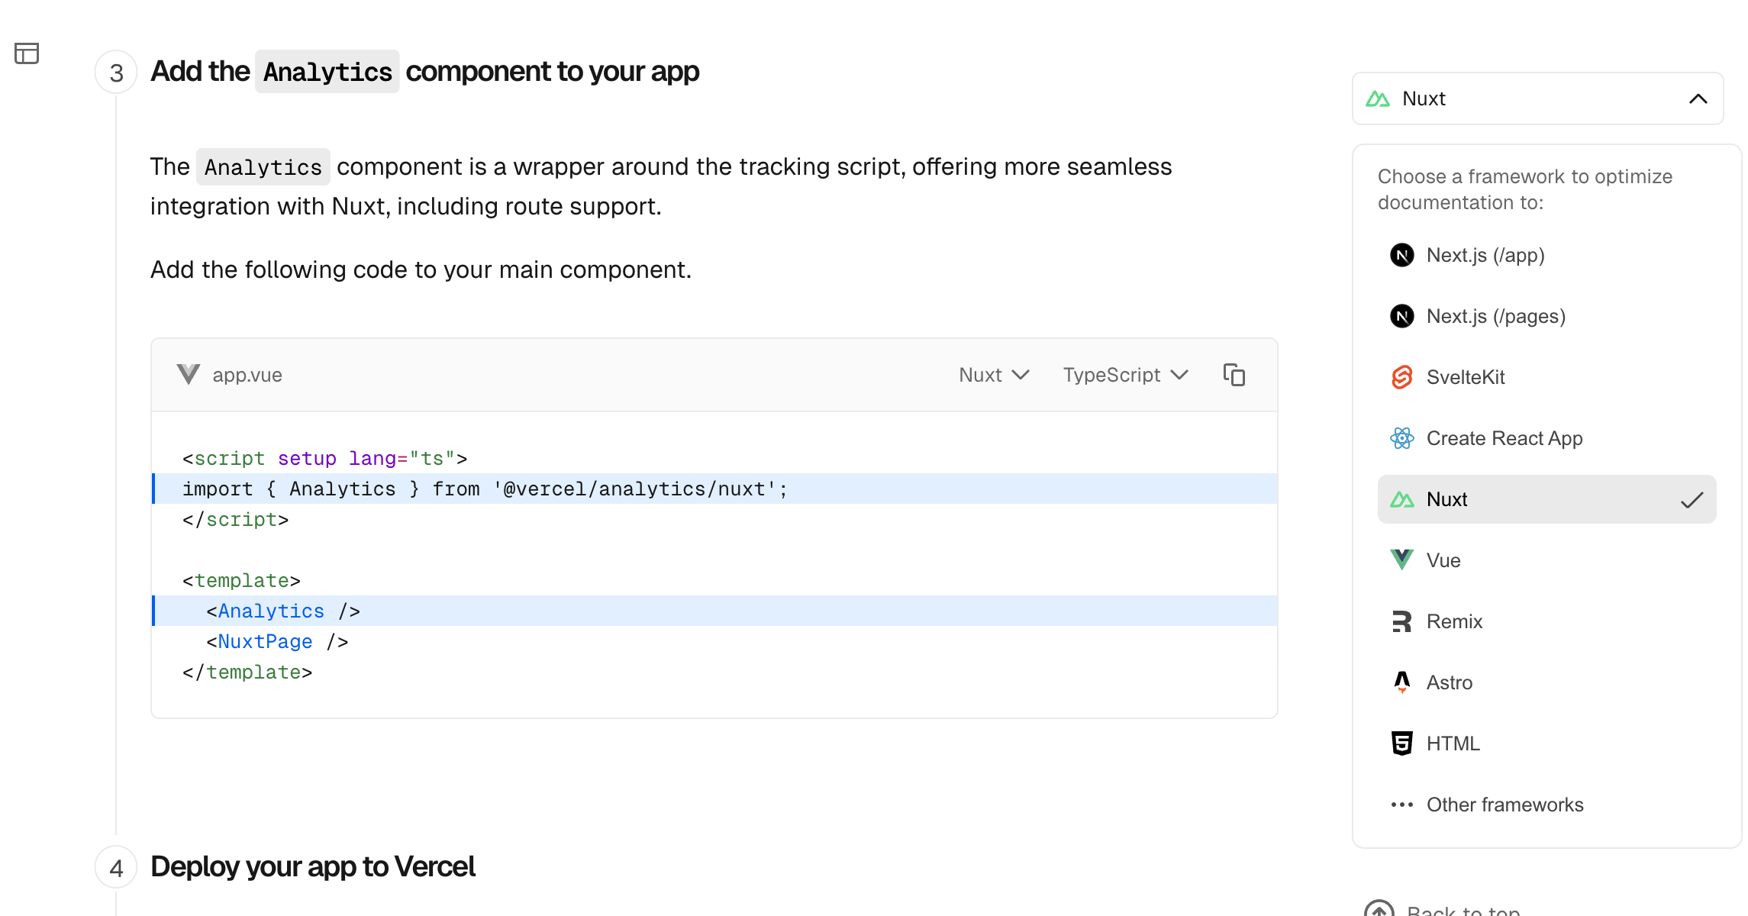This screenshot has width=1748, height=916.
Task: Click the three-dots Other frameworks icon
Action: pos(1401,805)
